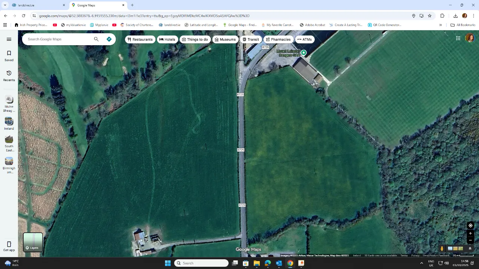This screenshot has height=269, width=479.
Task: Select the Pharmacies menu chip
Action: coord(278,39)
